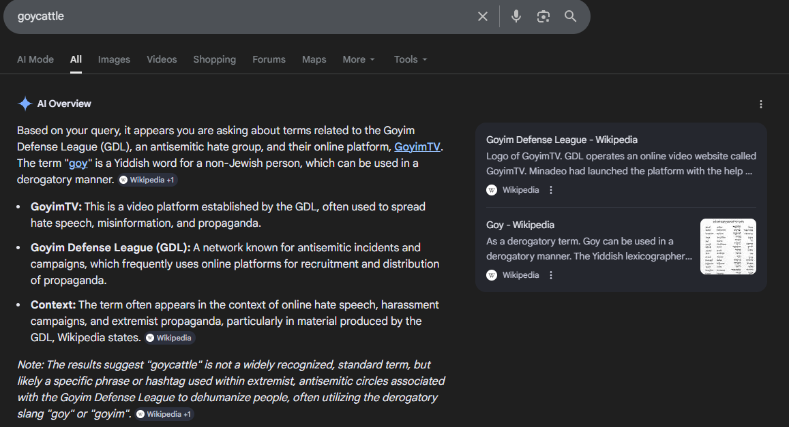Select the Forums tab
789x427 pixels.
[x=269, y=59]
